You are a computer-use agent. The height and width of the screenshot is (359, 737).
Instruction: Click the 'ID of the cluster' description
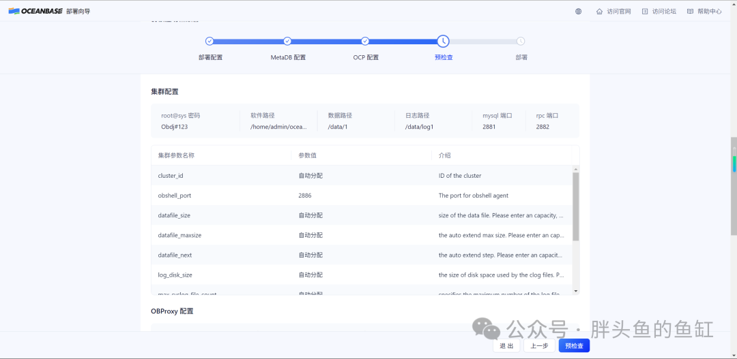tap(460, 176)
